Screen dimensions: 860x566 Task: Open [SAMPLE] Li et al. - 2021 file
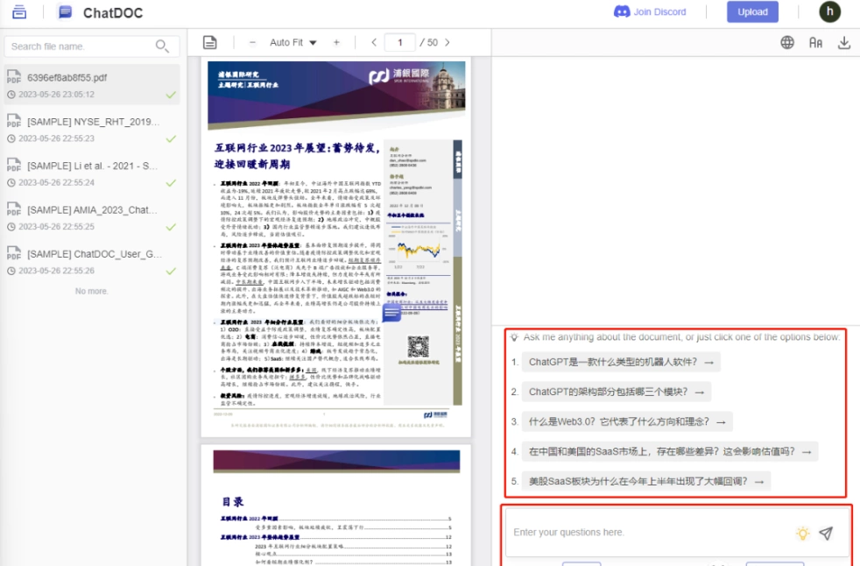[x=92, y=173]
